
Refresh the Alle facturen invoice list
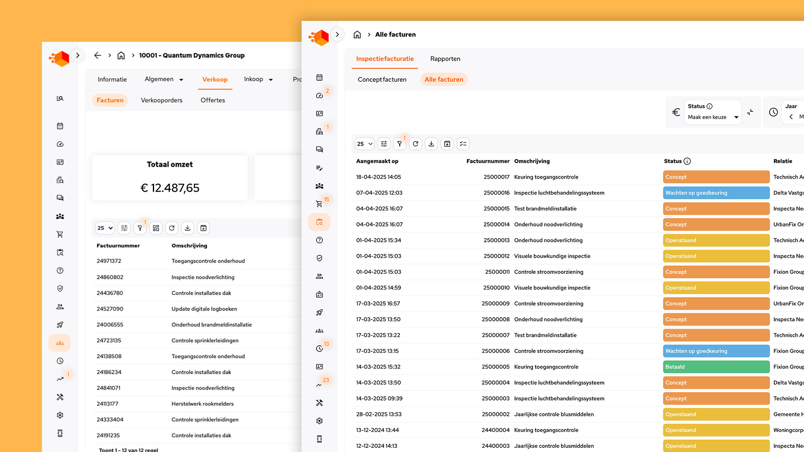point(415,144)
